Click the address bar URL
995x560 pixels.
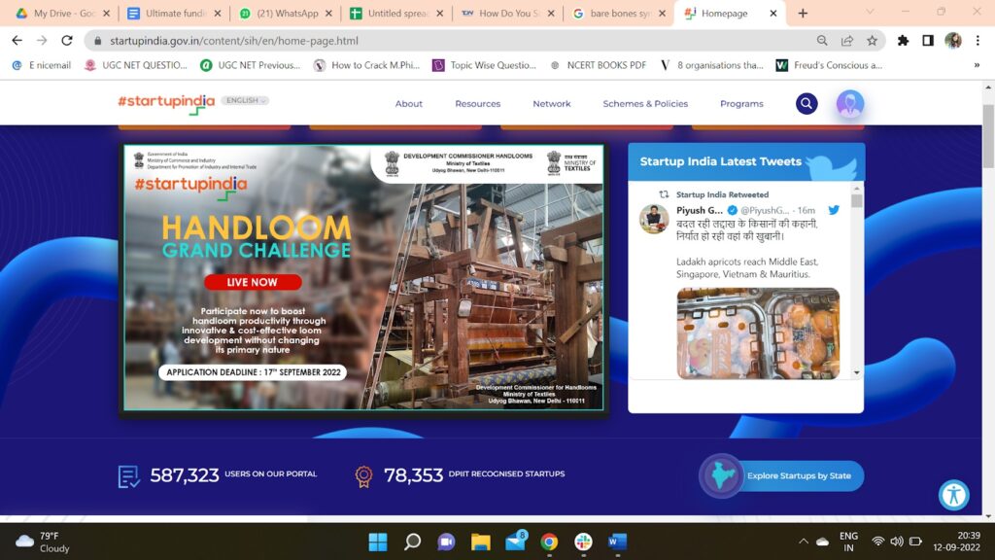click(x=233, y=41)
